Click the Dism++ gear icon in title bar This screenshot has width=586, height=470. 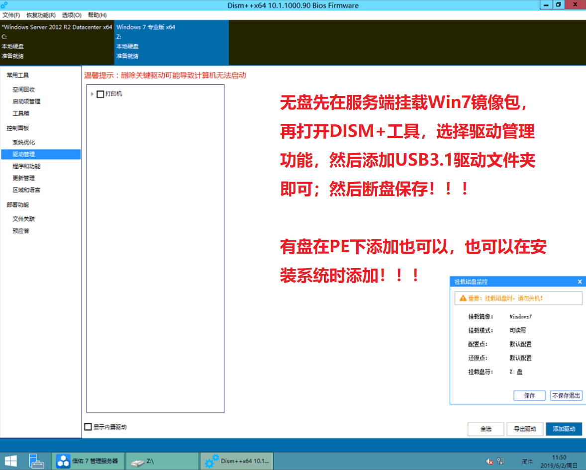tap(4, 5)
